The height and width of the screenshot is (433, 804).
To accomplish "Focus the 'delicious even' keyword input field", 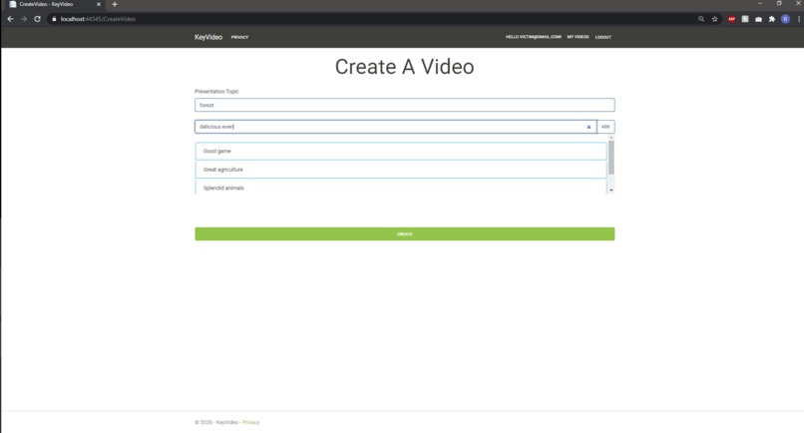I will [x=395, y=127].
